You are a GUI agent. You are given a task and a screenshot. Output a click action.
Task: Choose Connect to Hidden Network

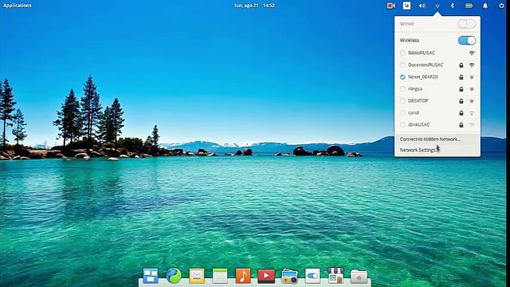437,139
